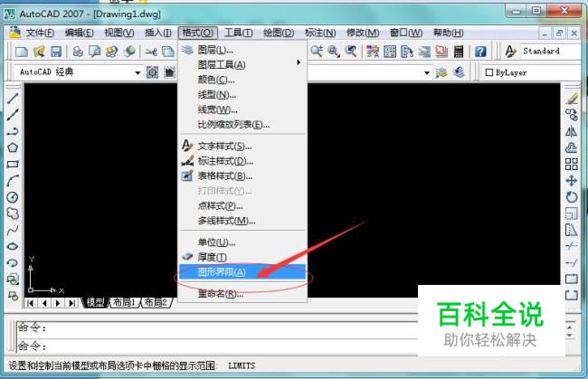This screenshot has width=588, height=379.
Task: Open the 绘图(D) menu
Action: click(279, 33)
